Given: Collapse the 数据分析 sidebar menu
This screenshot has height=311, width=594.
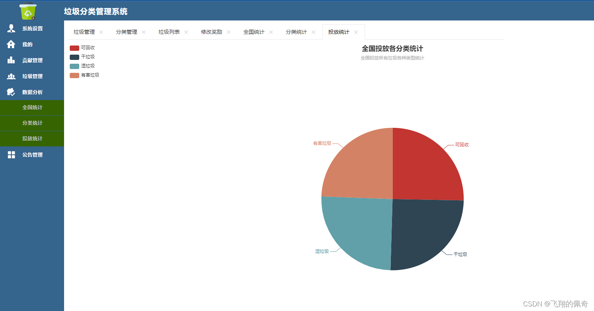Looking at the screenshot, I should click(x=32, y=92).
